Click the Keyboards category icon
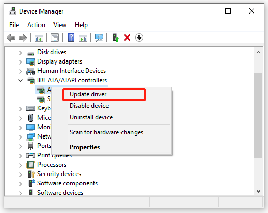The width and height of the screenshot is (268, 213). click(x=31, y=108)
